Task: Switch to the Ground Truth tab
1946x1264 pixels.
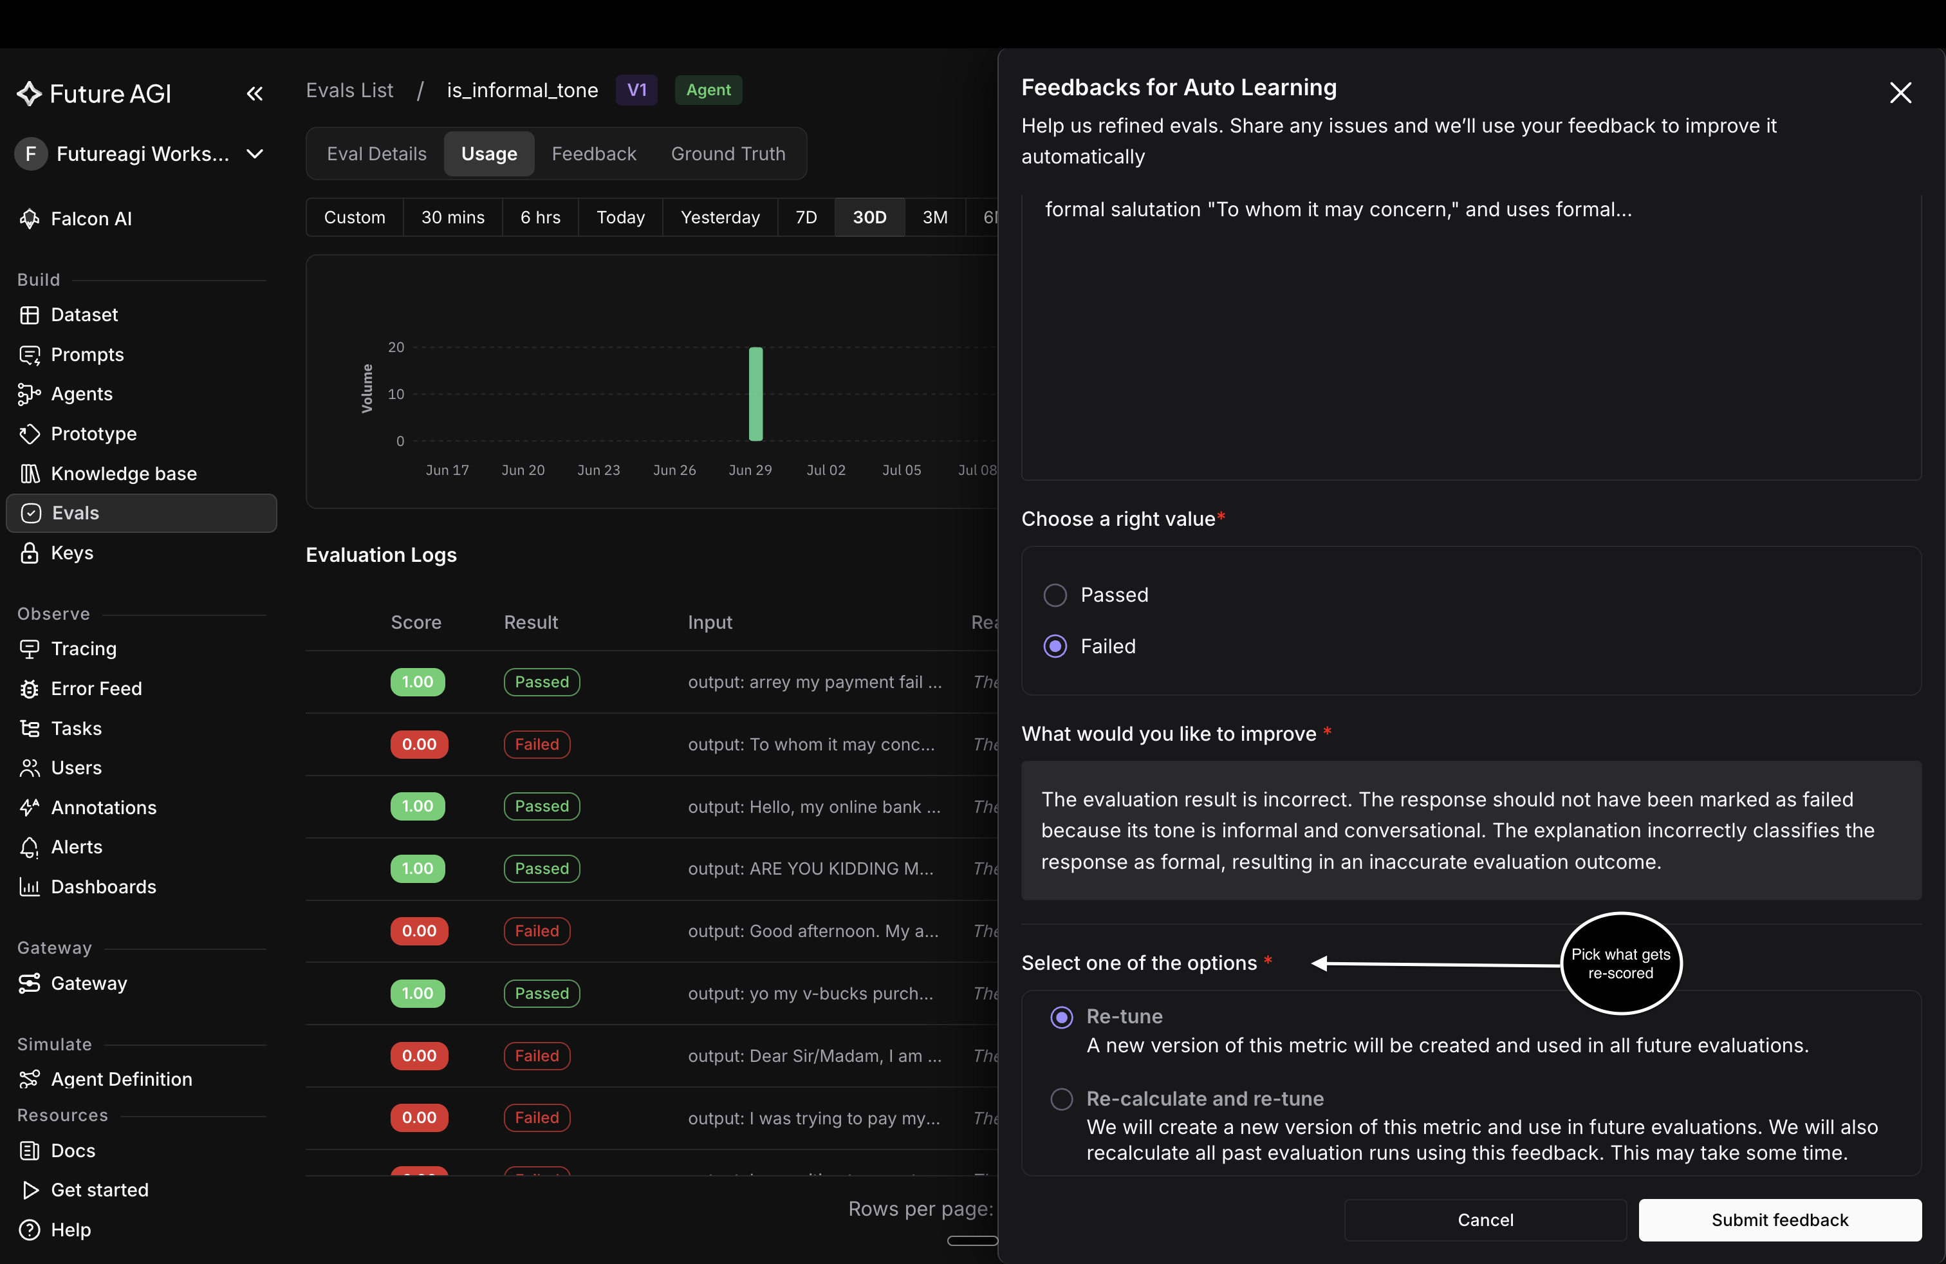Action: [728, 154]
